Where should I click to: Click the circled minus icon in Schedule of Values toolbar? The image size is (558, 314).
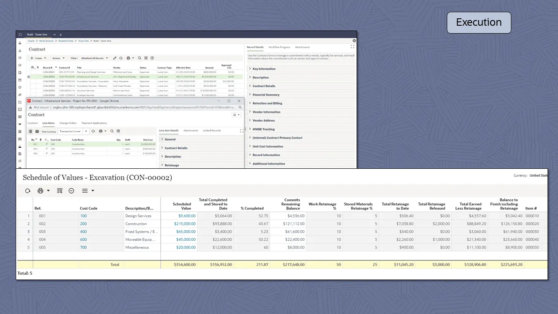tap(71, 191)
